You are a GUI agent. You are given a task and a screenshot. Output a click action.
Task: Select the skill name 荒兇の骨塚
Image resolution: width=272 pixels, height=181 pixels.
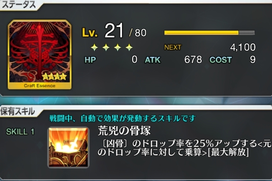coord(124,131)
